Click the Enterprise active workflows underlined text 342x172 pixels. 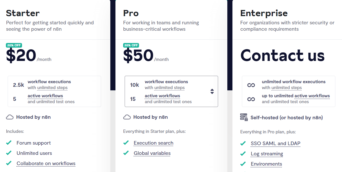312,96
